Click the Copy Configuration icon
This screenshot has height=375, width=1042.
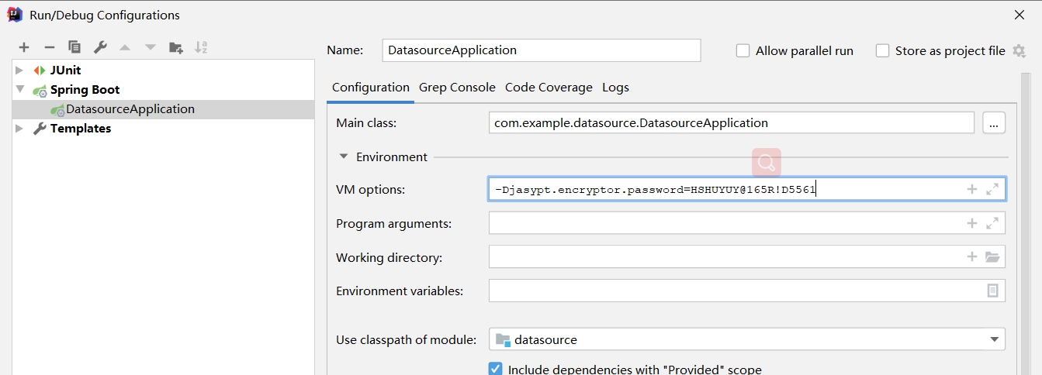pyautogui.click(x=74, y=48)
